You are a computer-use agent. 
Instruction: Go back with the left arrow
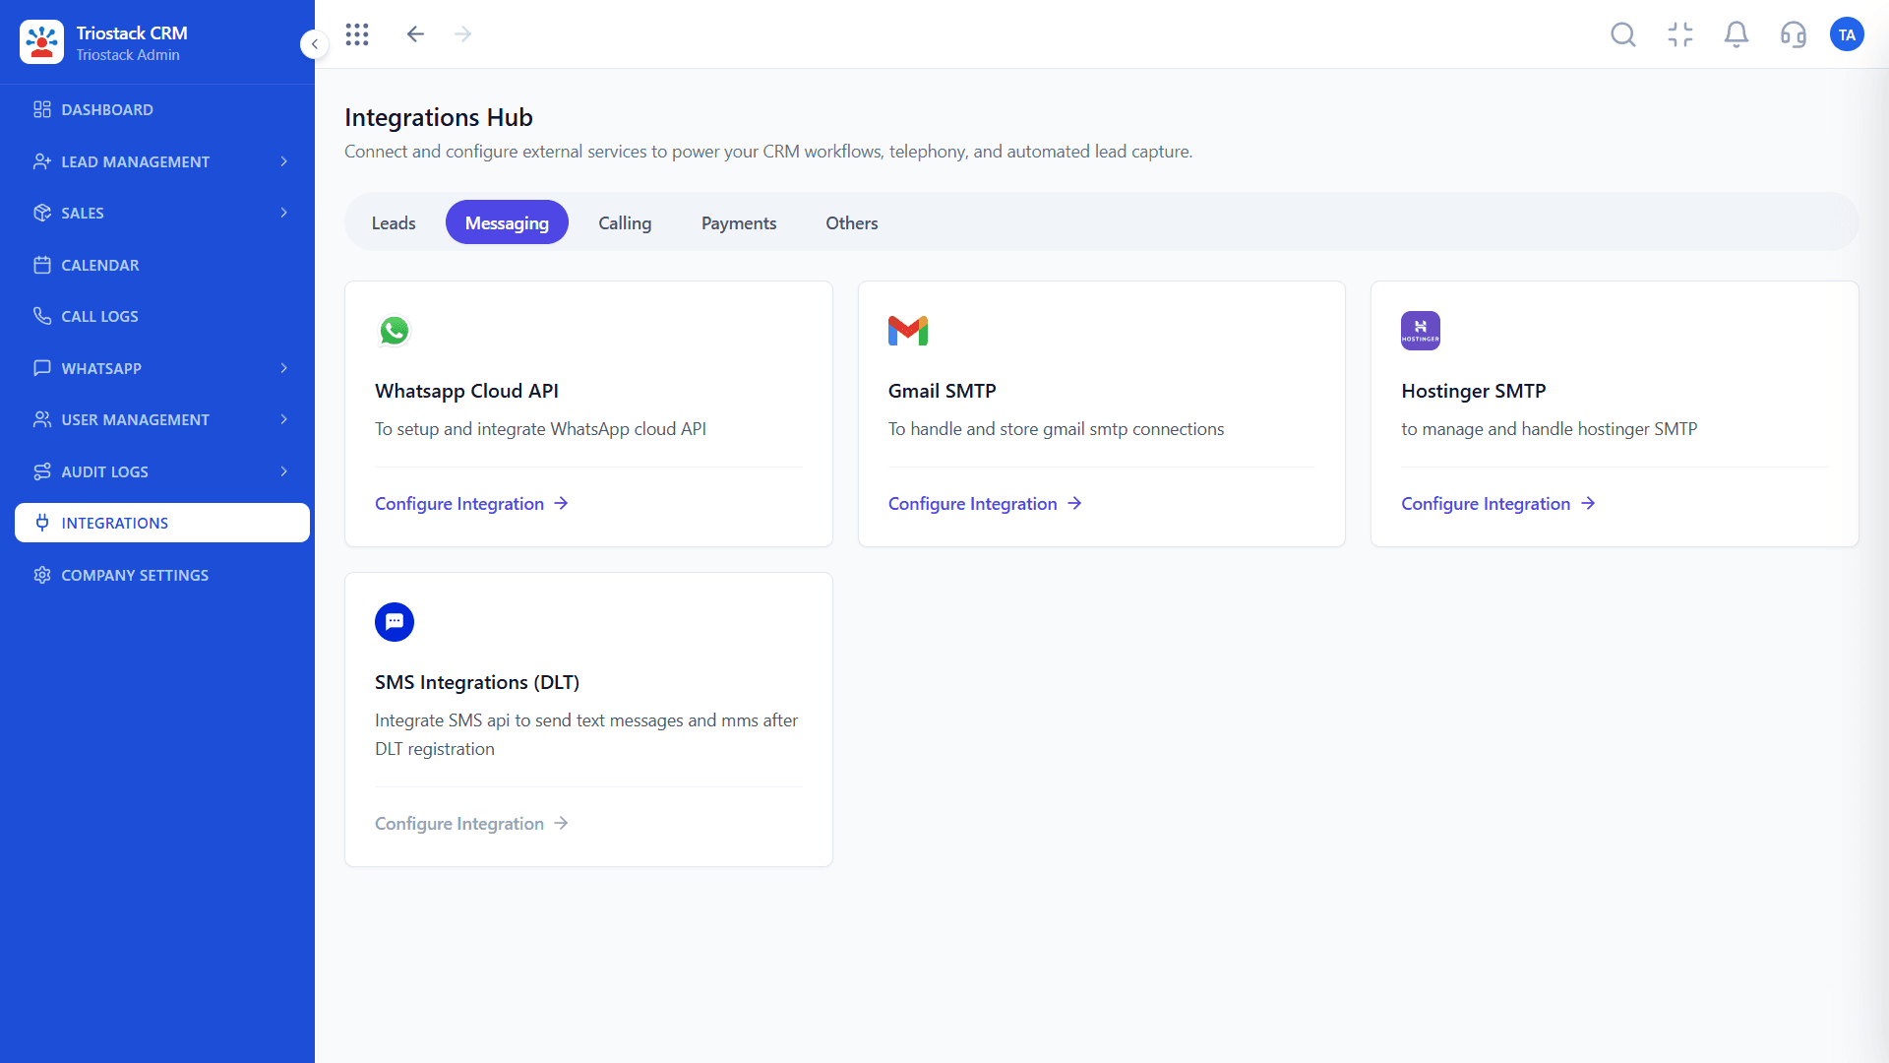coord(415,34)
